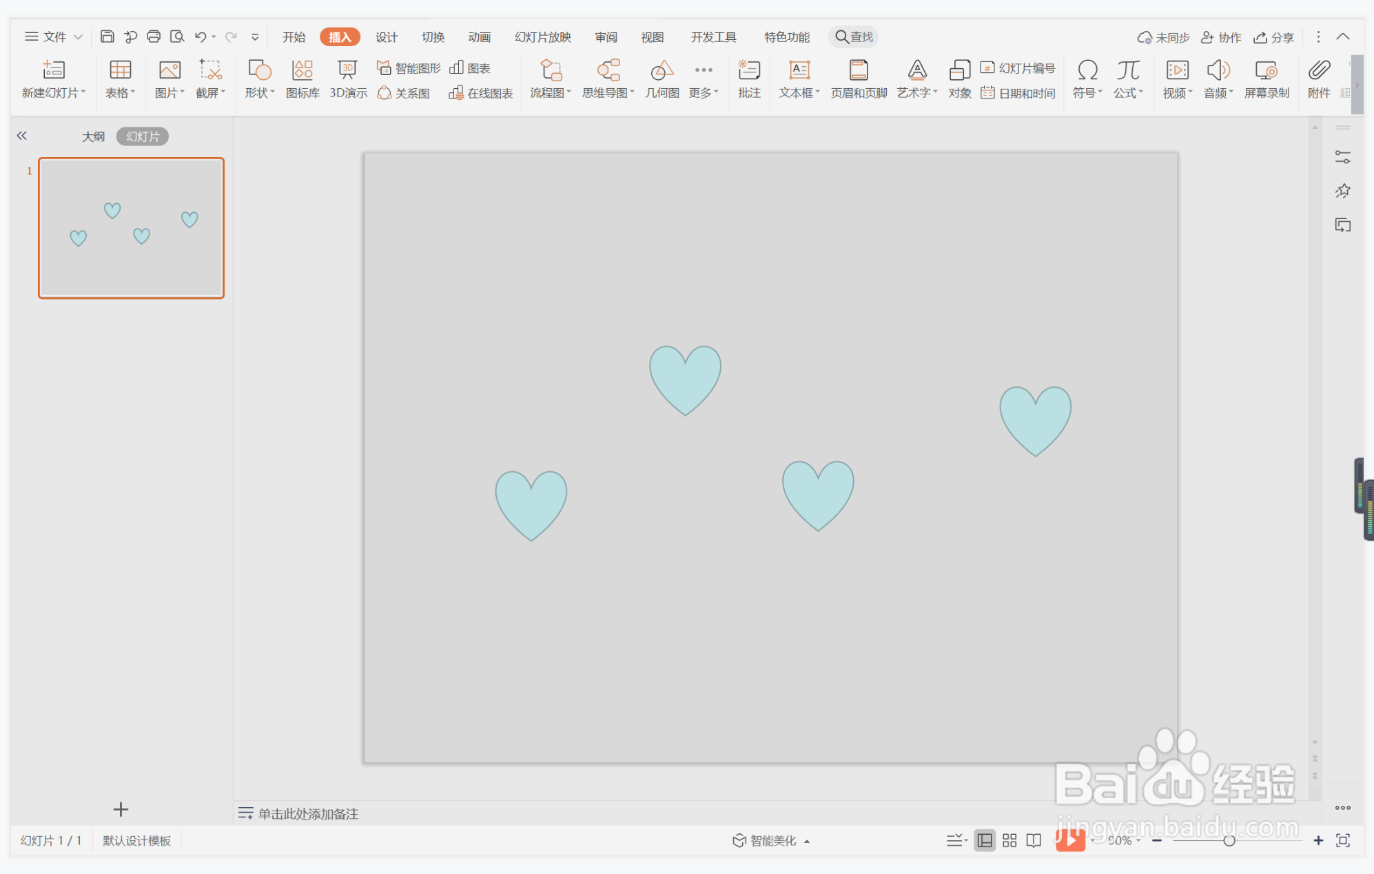Click the 查找 search button
This screenshot has height=874, width=1374.
[x=854, y=37]
